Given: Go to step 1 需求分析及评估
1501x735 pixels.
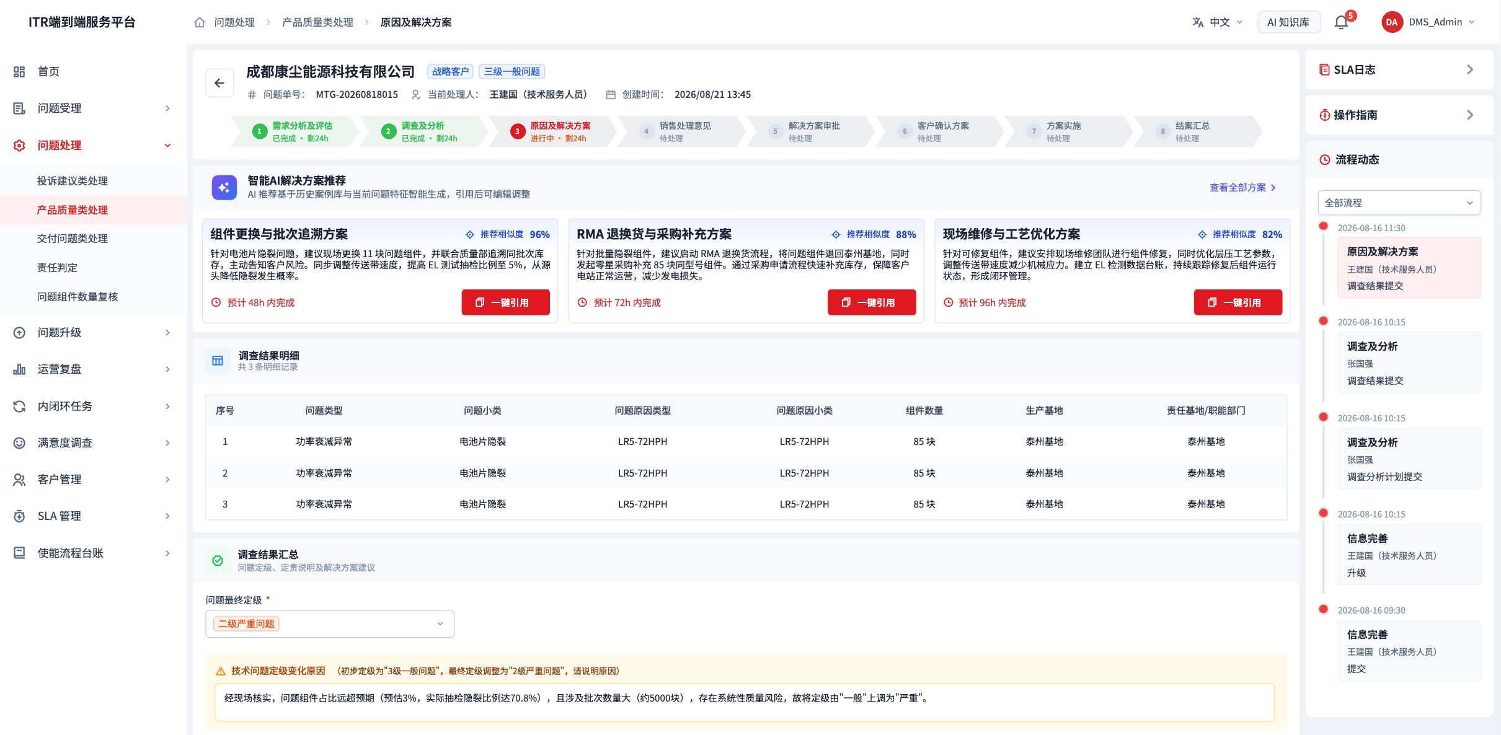Looking at the screenshot, I should 294,131.
